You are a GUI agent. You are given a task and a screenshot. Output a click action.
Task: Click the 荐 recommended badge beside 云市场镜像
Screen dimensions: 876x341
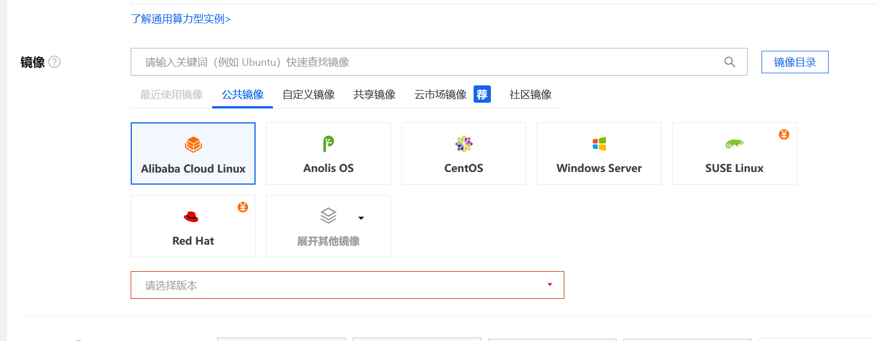(x=482, y=94)
